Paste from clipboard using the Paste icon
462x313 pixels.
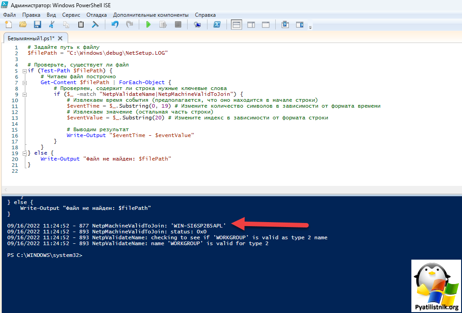tap(81, 24)
